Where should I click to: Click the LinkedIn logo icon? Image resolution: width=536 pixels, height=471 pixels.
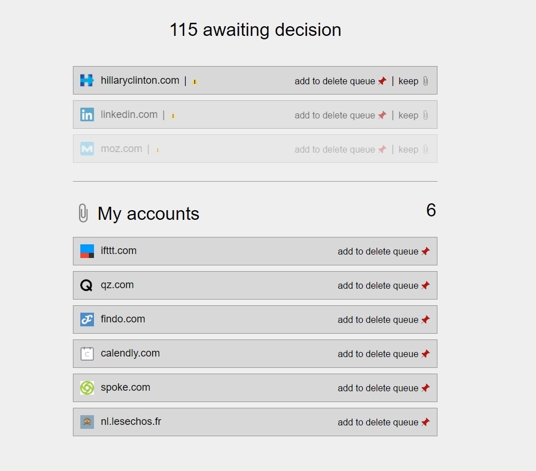(x=87, y=114)
